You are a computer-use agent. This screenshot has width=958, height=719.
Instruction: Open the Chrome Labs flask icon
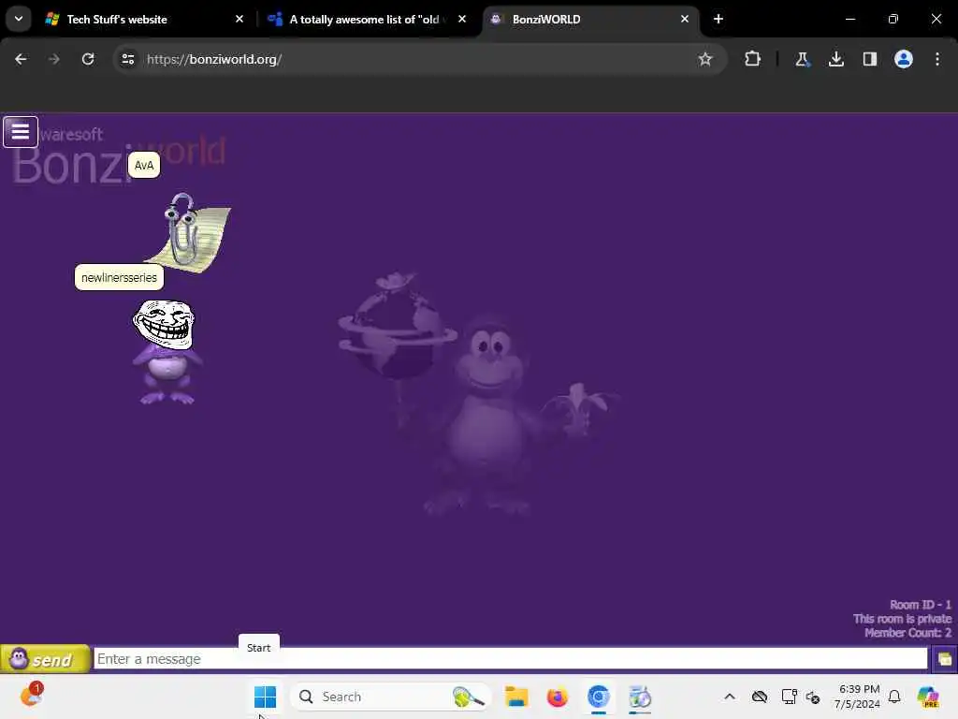(802, 59)
